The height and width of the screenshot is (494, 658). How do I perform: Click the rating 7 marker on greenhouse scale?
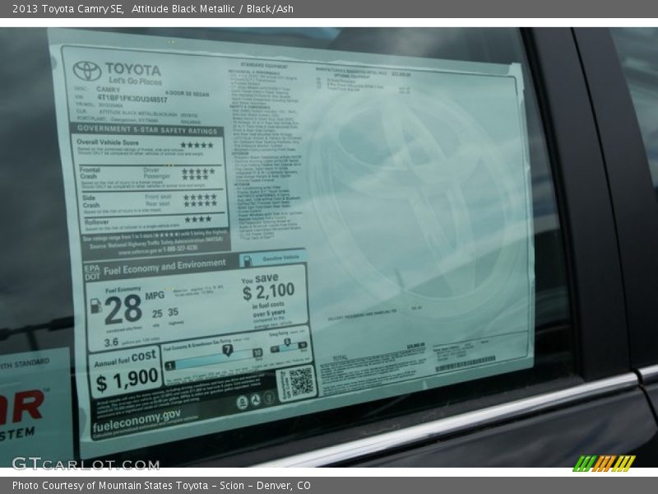(228, 350)
